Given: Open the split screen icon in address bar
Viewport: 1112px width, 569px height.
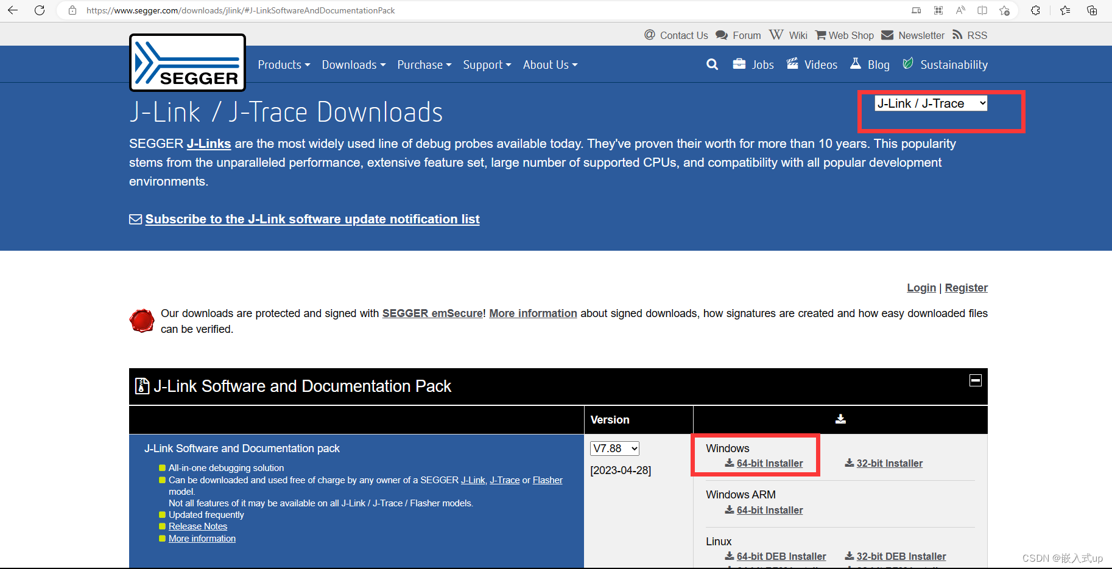Looking at the screenshot, I should [x=982, y=10].
